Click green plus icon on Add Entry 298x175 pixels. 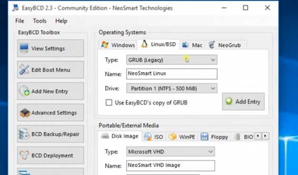tap(229, 101)
